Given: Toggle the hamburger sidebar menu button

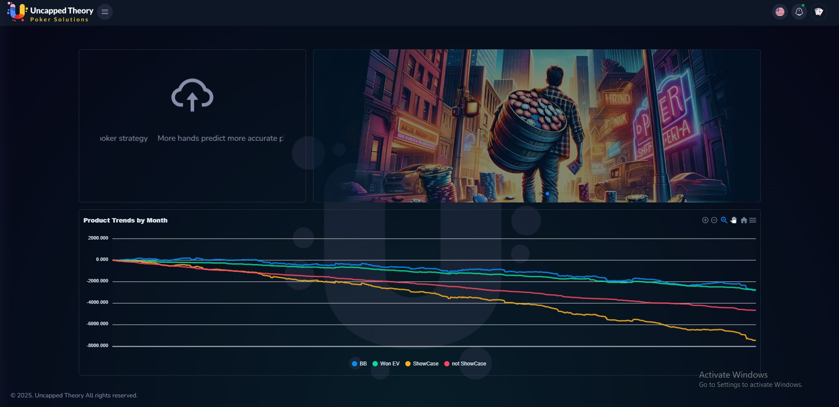Looking at the screenshot, I should point(105,12).
